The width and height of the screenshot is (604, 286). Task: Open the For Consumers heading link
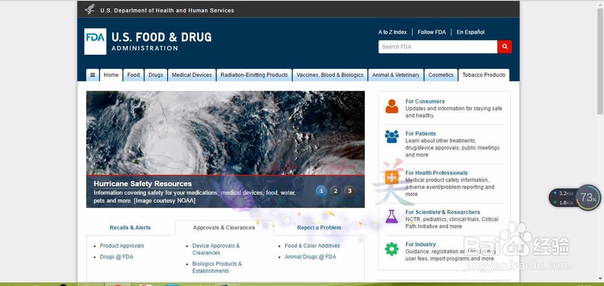(x=425, y=101)
